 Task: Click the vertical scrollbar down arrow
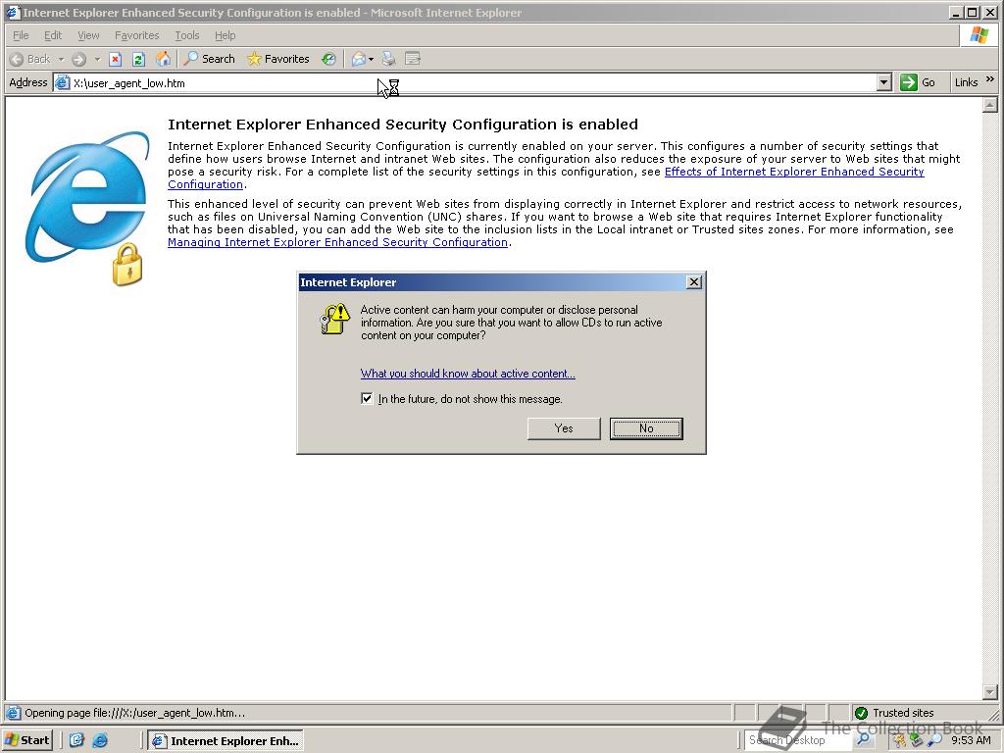click(x=990, y=692)
